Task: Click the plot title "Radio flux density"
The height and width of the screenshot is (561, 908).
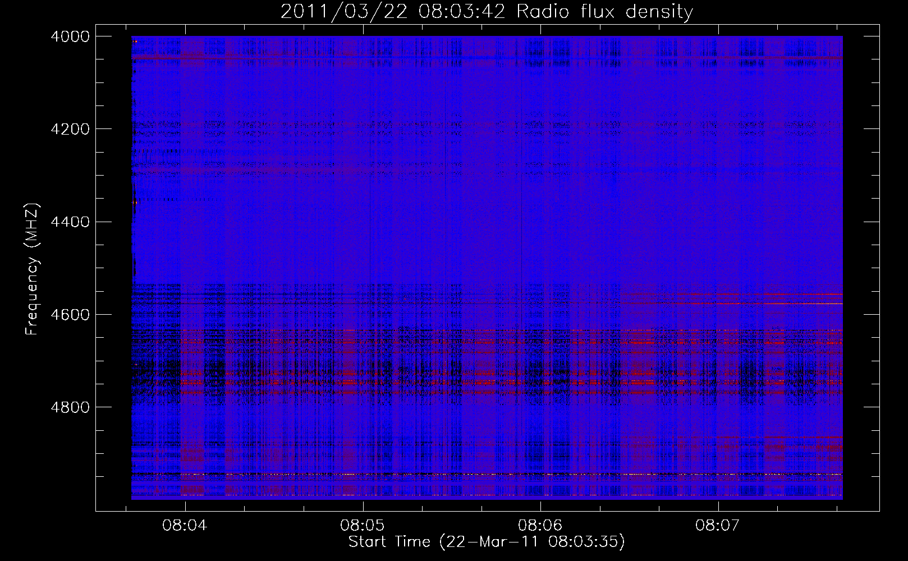Action: [605, 12]
